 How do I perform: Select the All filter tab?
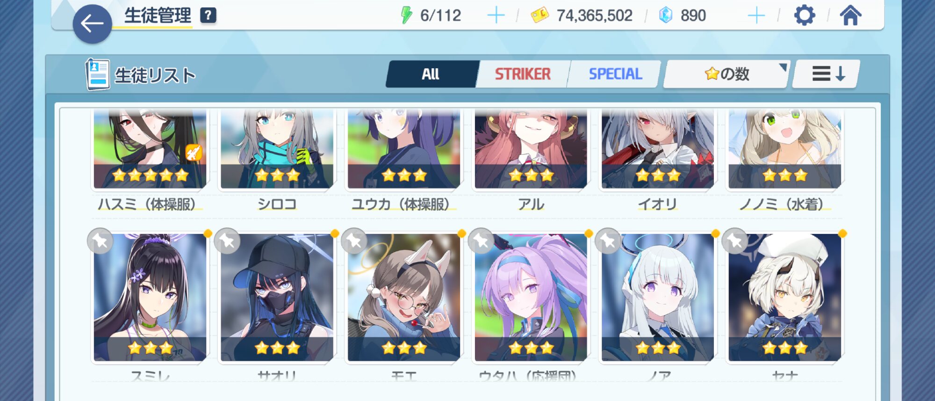431,74
